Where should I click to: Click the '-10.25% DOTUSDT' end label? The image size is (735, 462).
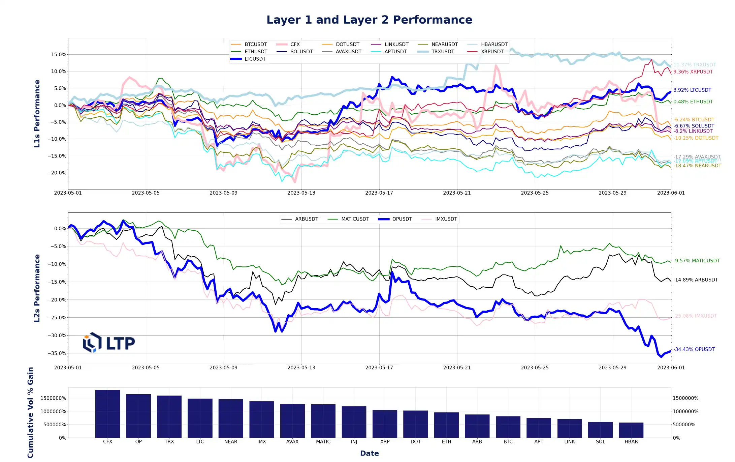point(696,138)
